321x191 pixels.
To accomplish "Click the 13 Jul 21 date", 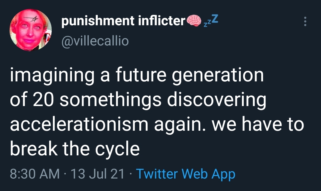I will point(97,174).
